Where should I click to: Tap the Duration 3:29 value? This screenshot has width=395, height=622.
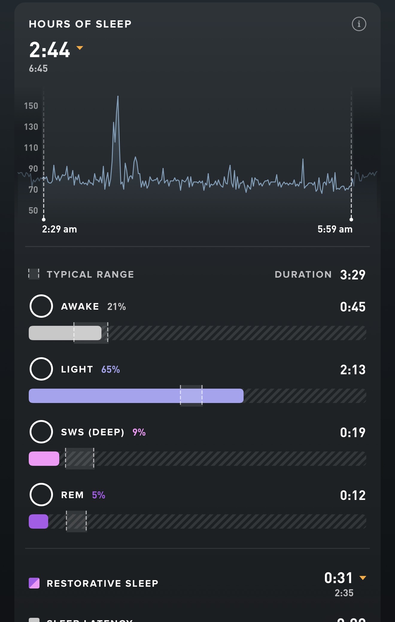(x=353, y=275)
